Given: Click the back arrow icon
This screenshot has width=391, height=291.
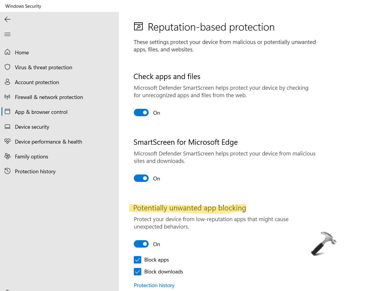Looking at the screenshot, I should click(x=7, y=19).
